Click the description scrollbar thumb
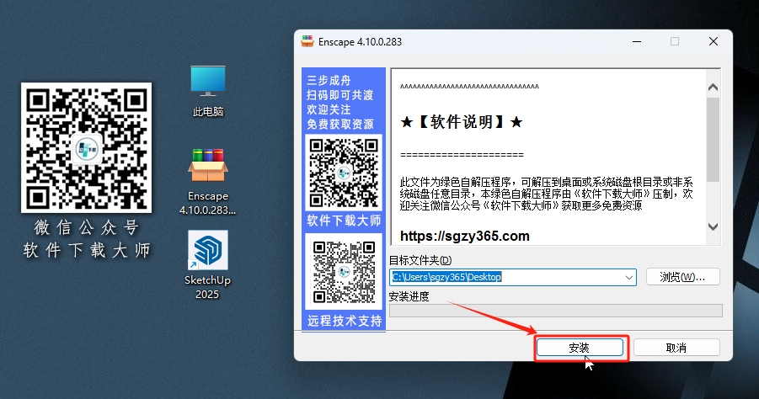The width and height of the screenshot is (759, 399). click(x=713, y=140)
